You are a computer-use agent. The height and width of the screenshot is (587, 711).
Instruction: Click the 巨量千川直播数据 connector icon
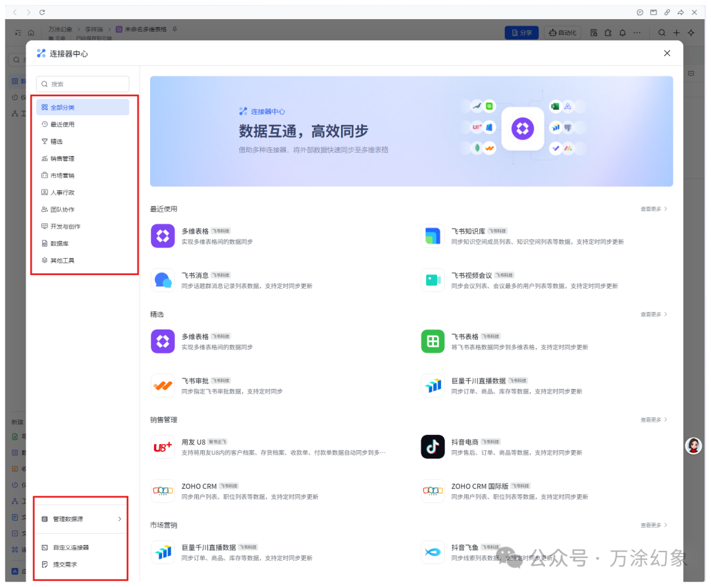pos(433,385)
